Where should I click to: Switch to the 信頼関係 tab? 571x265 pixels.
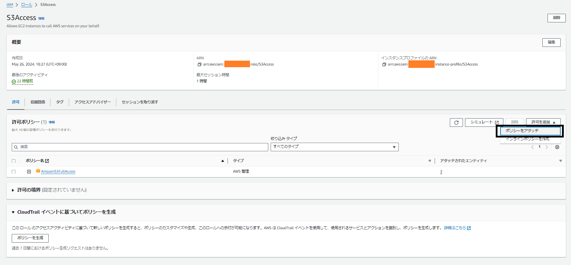38,102
